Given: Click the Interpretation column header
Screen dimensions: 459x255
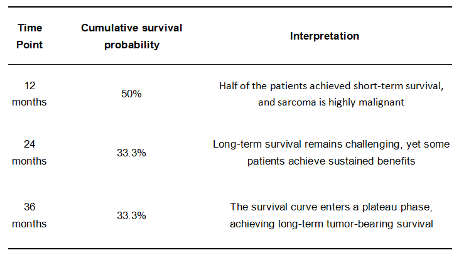Looking at the screenshot, I should 325,36.
